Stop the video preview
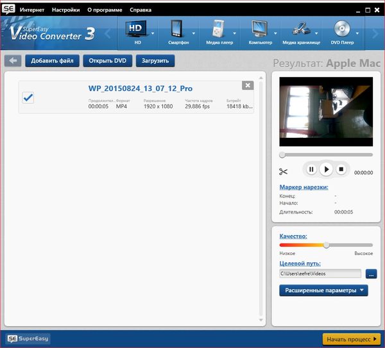The width and height of the screenshot is (385, 348). pos(341,169)
